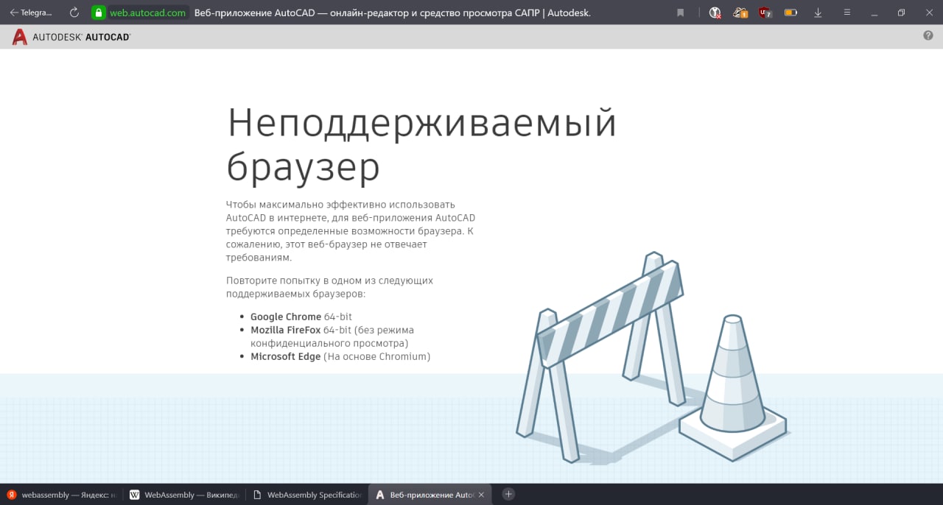The width and height of the screenshot is (943, 505).
Task: Open the downloads arrow icon
Action: (818, 13)
